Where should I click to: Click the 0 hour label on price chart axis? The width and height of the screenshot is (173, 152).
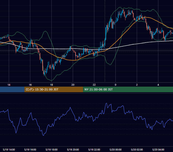click(x=116, y=85)
